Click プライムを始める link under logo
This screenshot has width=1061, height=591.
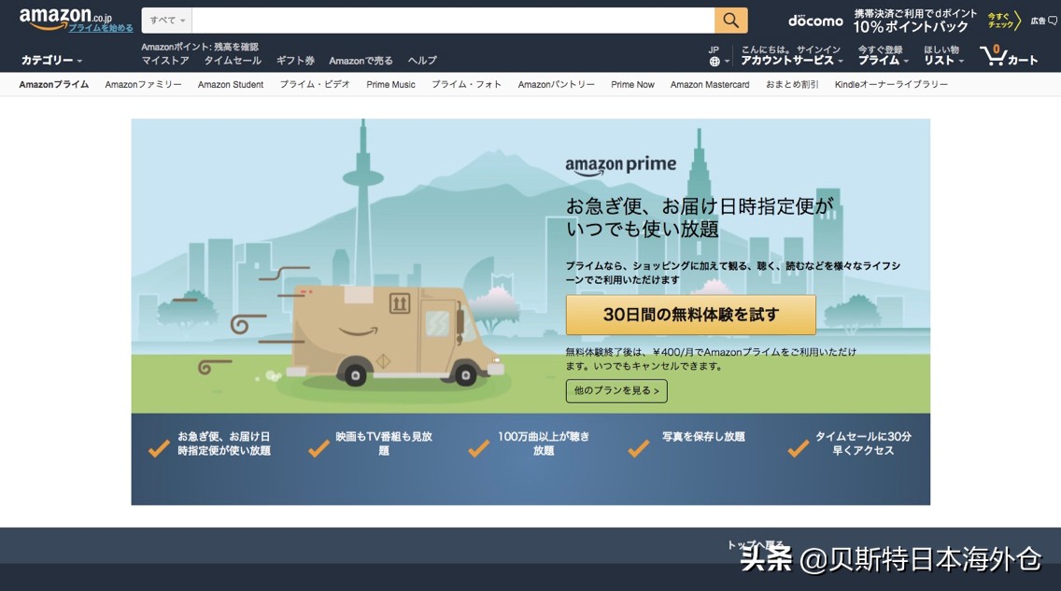(x=101, y=28)
